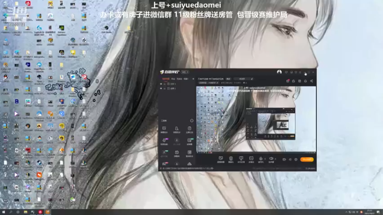Expand the arrow next to the speaker icon
383x215 pixels.
pyautogui.click(x=275, y=159)
